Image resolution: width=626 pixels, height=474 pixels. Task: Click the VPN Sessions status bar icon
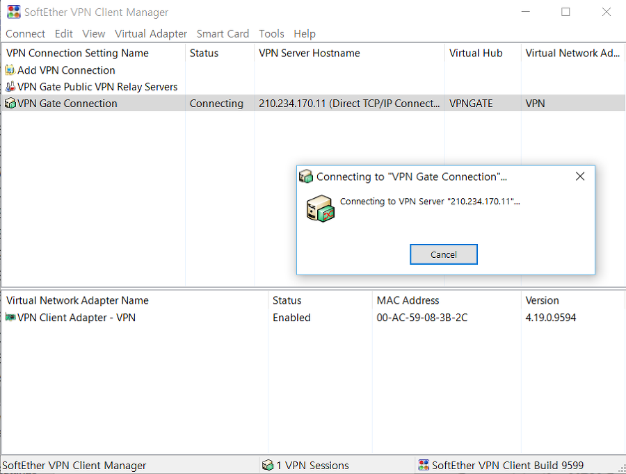[x=268, y=465]
